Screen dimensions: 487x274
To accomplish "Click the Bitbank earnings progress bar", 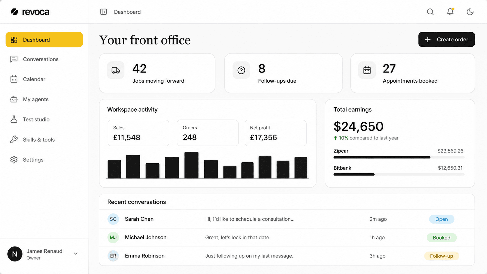I will pos(399,174).
